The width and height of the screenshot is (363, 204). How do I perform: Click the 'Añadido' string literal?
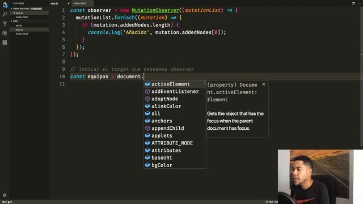pyautogui.click(x=136, y=32)
